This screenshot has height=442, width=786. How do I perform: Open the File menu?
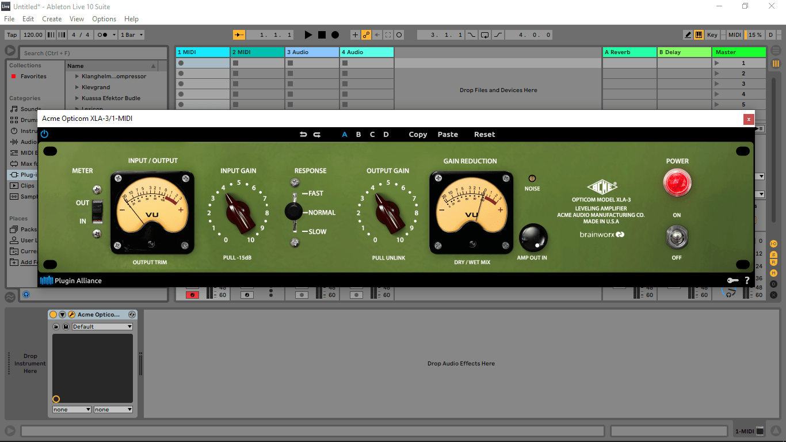[x=9, y=19]
